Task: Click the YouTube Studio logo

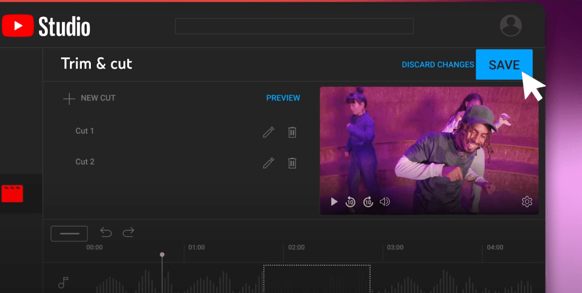Action: [45, 26]
